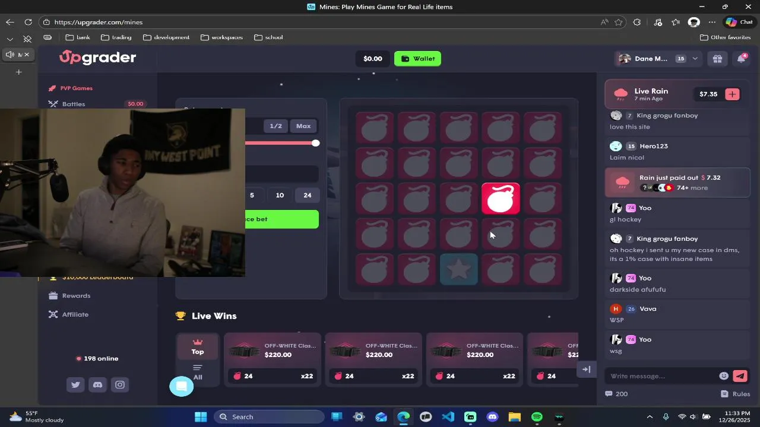Mute the tab with the speaker icon

coord(9,55)
